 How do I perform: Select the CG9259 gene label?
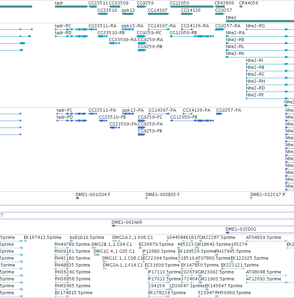point(145,3)
